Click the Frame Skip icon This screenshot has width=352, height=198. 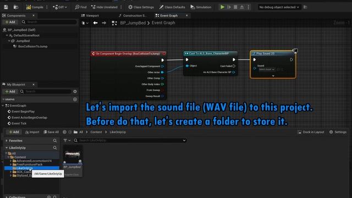(x=229, y=7)
